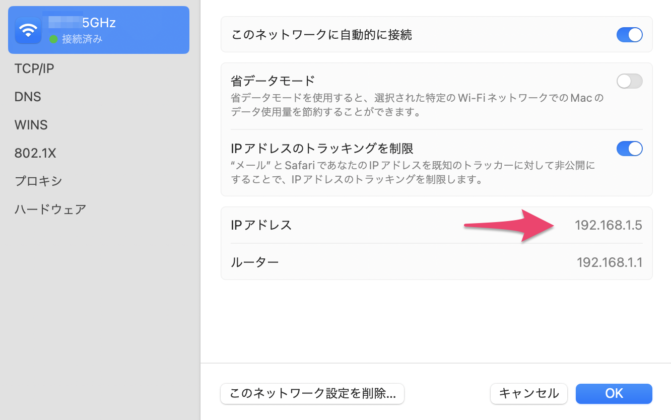Click the green connected status dot

[53, 39]
